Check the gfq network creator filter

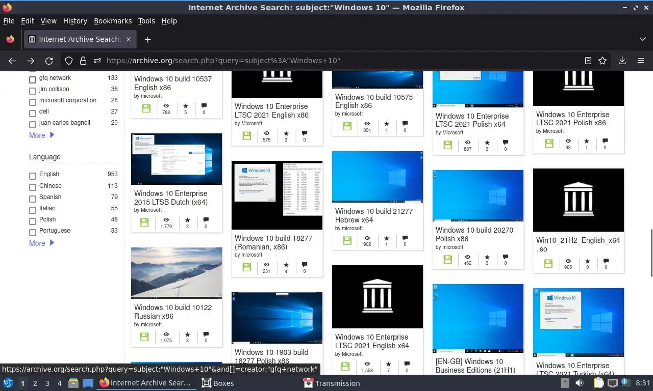coord(33,80)
